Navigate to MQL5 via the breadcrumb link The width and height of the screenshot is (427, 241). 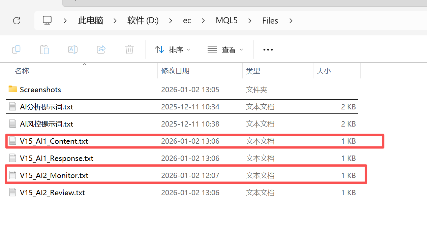226,20
